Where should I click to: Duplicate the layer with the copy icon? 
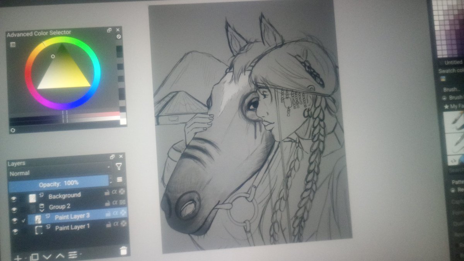tap(34, 257)
